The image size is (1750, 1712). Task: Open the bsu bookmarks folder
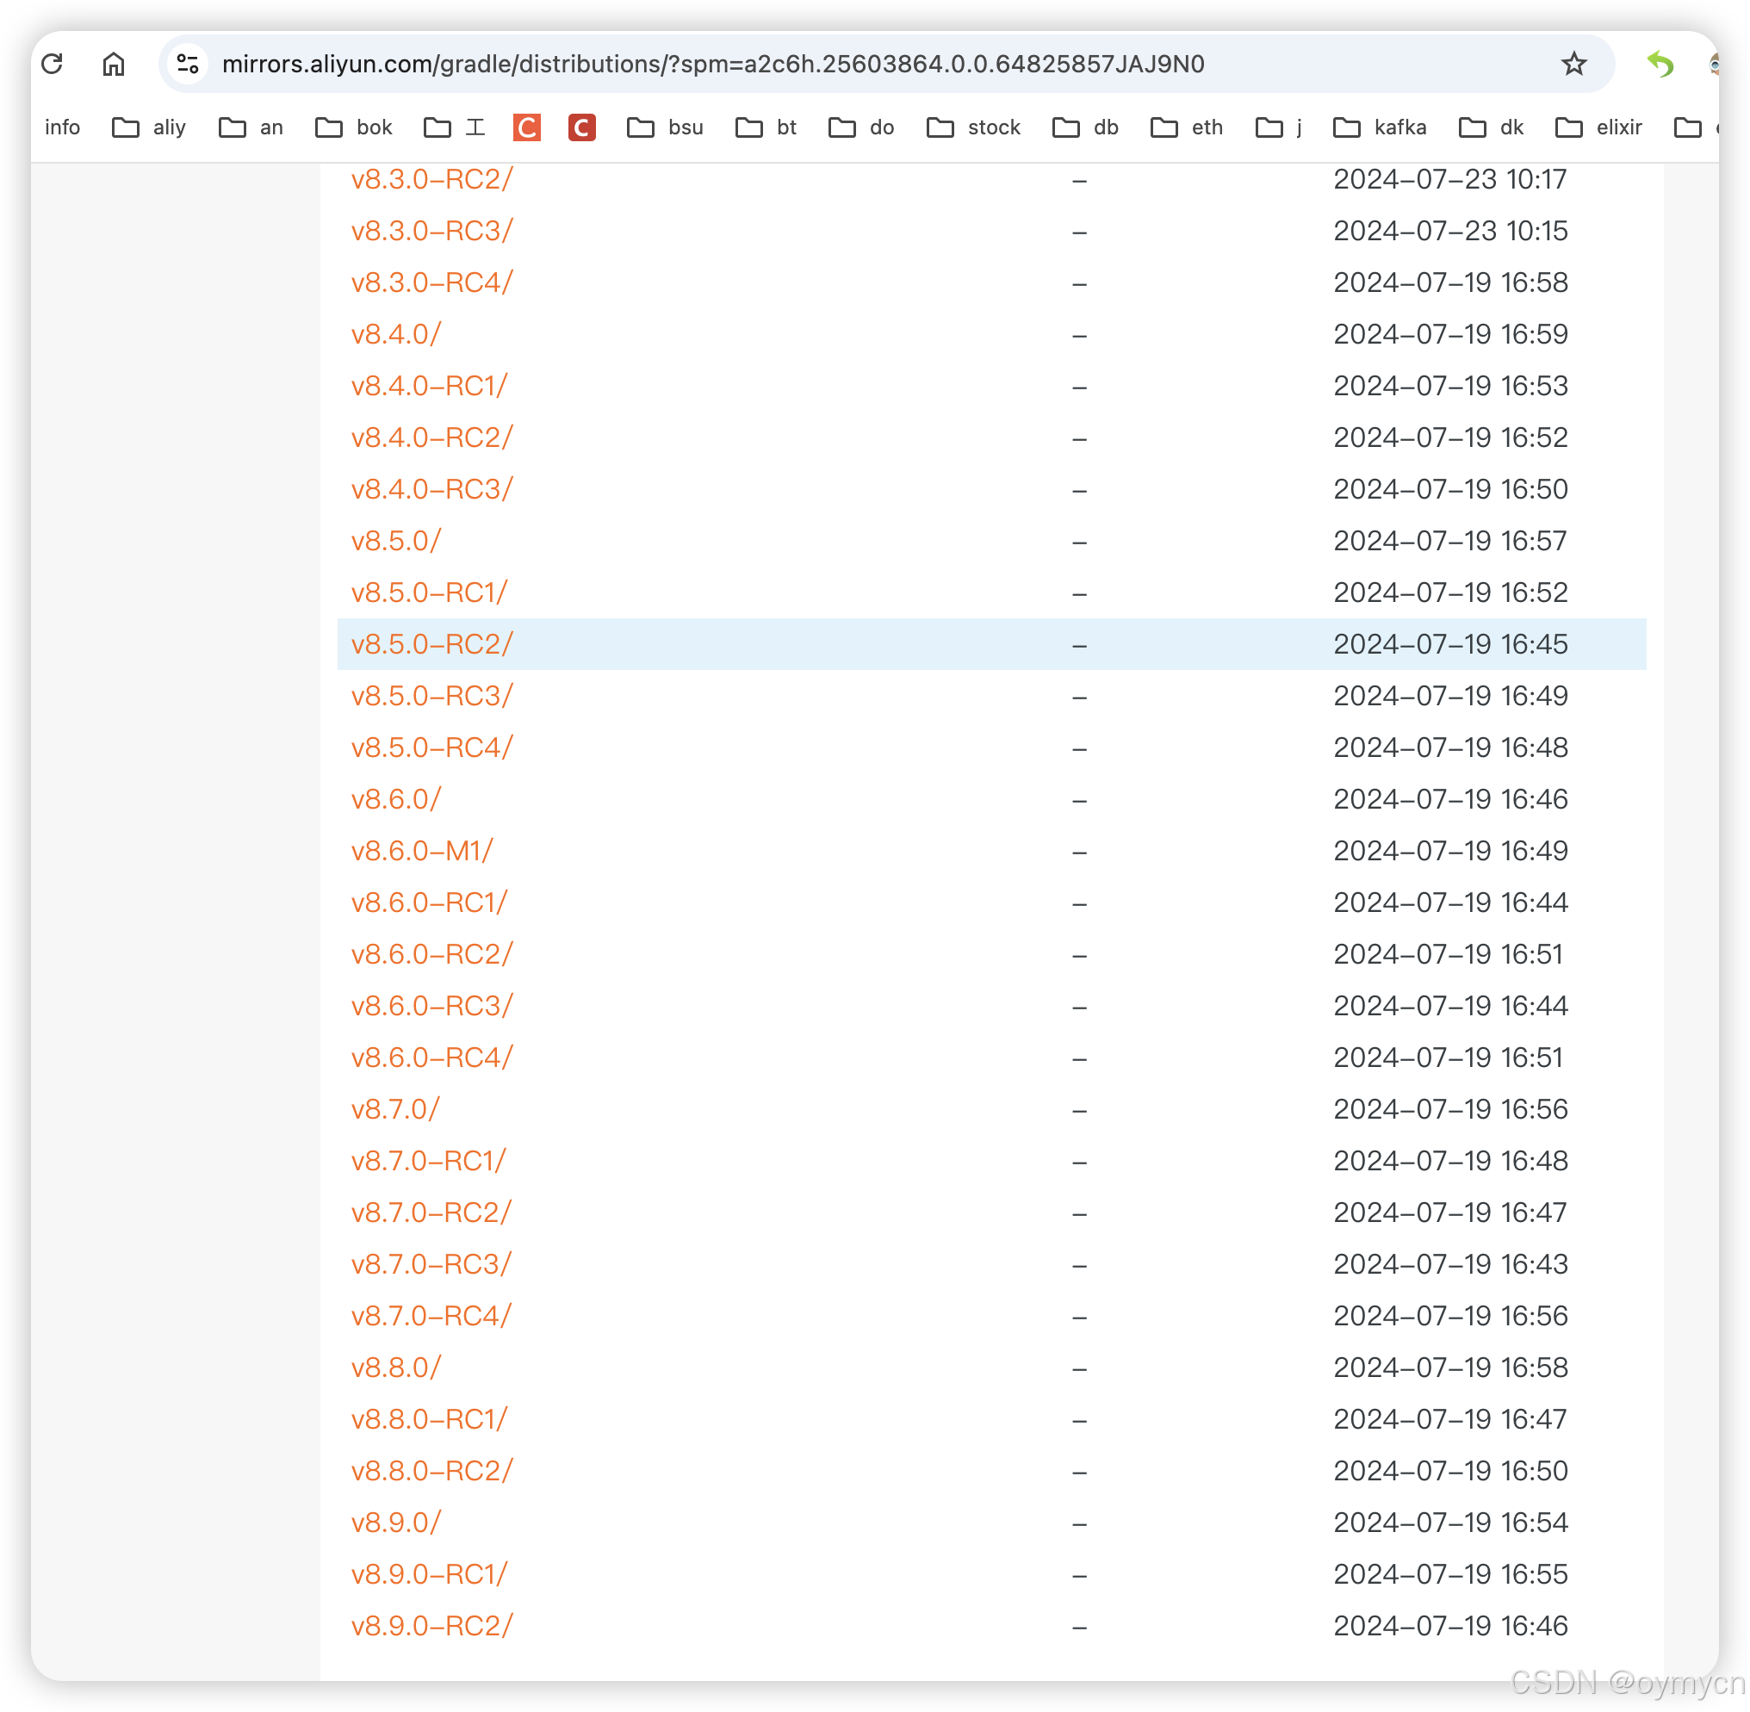[x=666, y=127]
